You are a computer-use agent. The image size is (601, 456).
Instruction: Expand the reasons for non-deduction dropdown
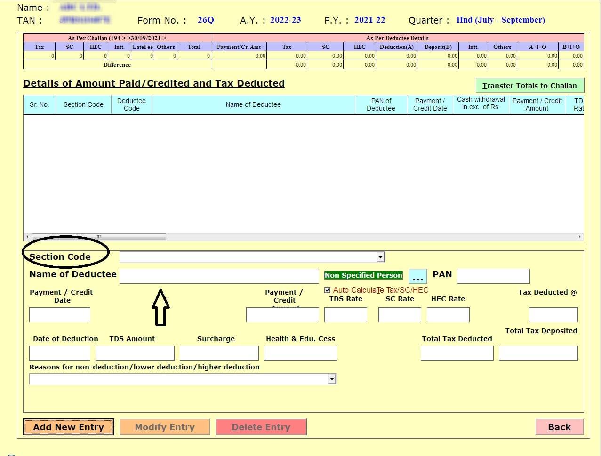pos(332,379)
